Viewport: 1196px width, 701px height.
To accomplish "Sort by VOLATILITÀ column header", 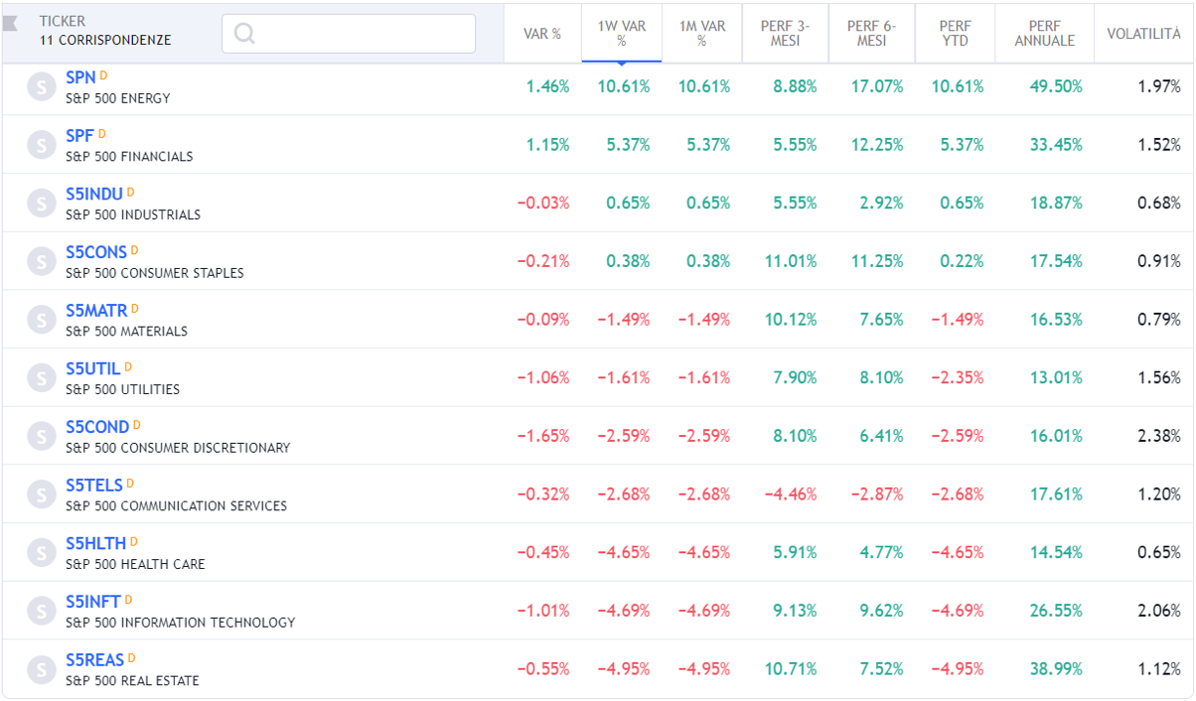I will coord(1143,34).
